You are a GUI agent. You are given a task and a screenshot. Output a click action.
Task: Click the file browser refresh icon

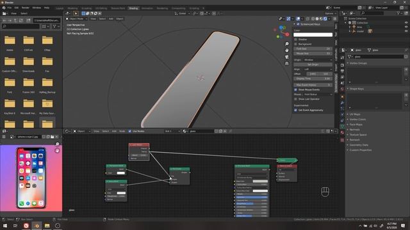point(21,20)
